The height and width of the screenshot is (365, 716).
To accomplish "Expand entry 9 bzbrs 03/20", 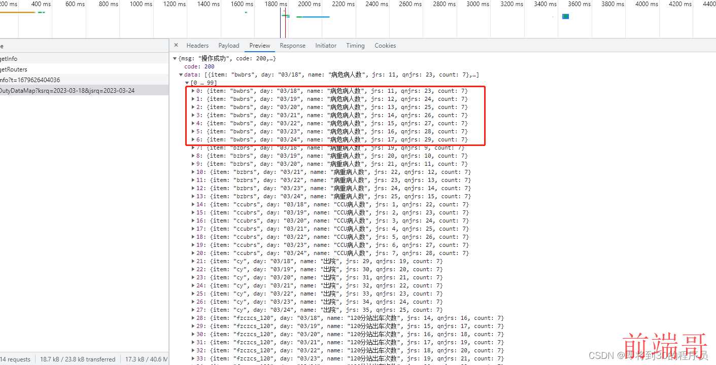I will coord(193,164).
